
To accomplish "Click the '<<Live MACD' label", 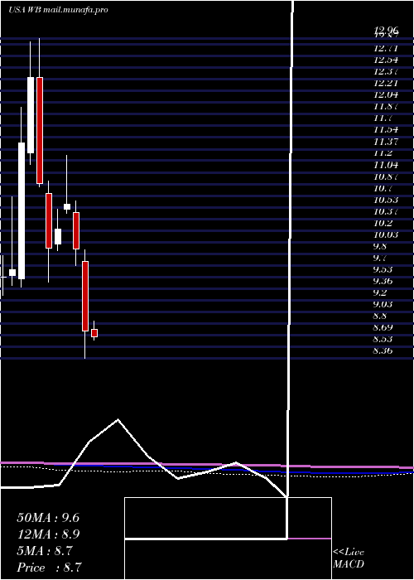I will [x=349, y=558].
